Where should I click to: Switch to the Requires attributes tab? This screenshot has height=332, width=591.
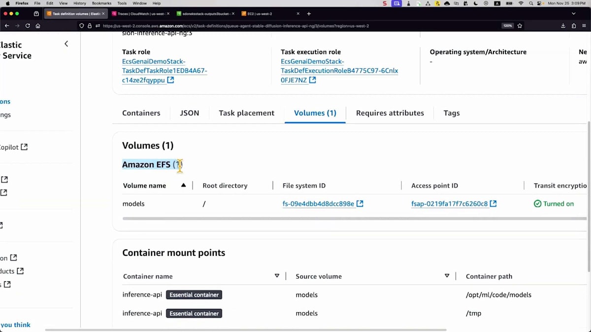pos(390,113)
